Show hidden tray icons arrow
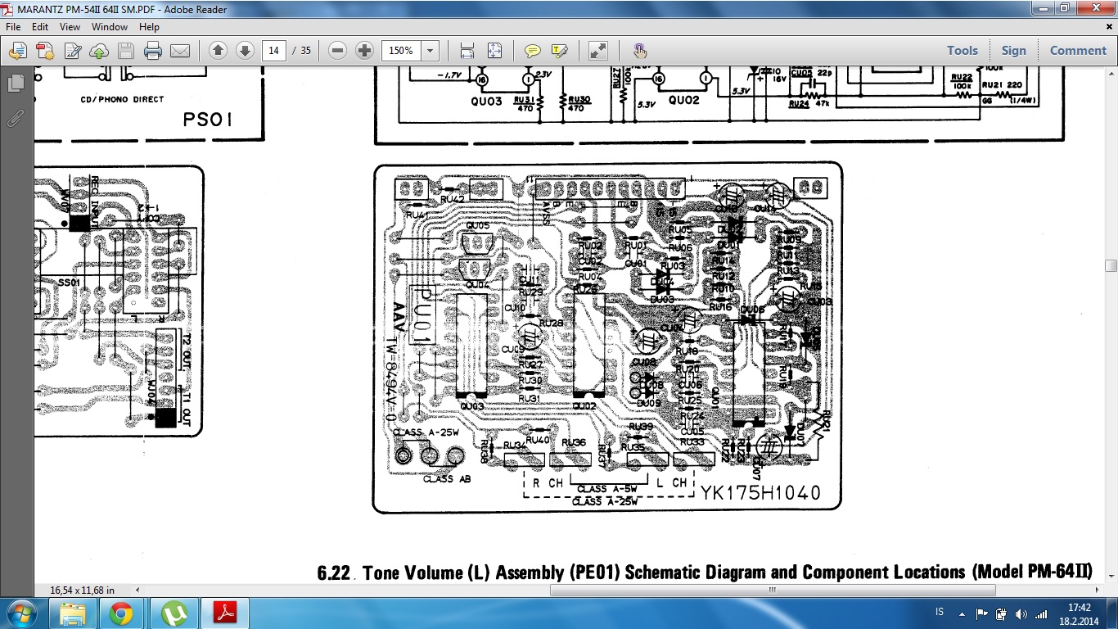Screen dimensions: 1118x629 pyautogui.click(x=962, y=613)
